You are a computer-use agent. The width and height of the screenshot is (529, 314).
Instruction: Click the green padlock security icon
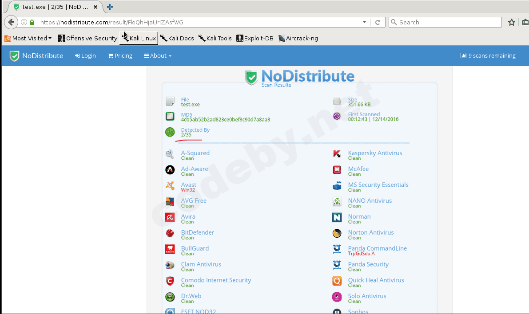tap(32, 22)
